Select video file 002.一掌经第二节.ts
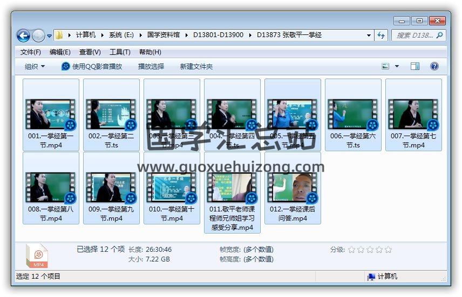This screenshot has height=297, width=462. pos(111,115)
